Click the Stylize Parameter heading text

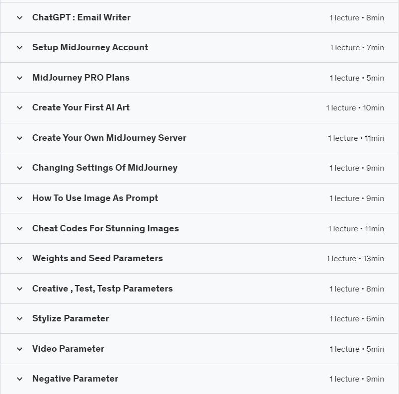click(x=71, y=318)
